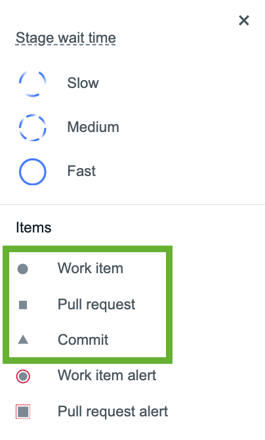Select the Slow dashed circle icon

(33, 83)
